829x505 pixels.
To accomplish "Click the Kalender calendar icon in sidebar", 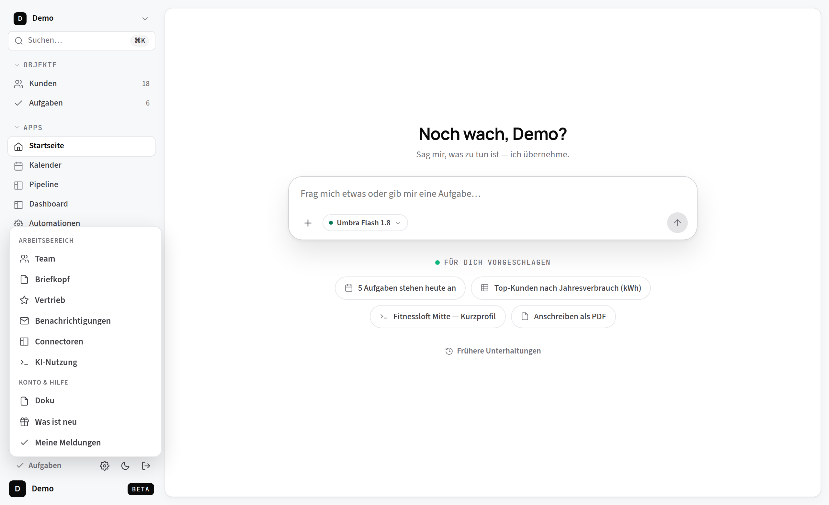I will click(18, 166).
